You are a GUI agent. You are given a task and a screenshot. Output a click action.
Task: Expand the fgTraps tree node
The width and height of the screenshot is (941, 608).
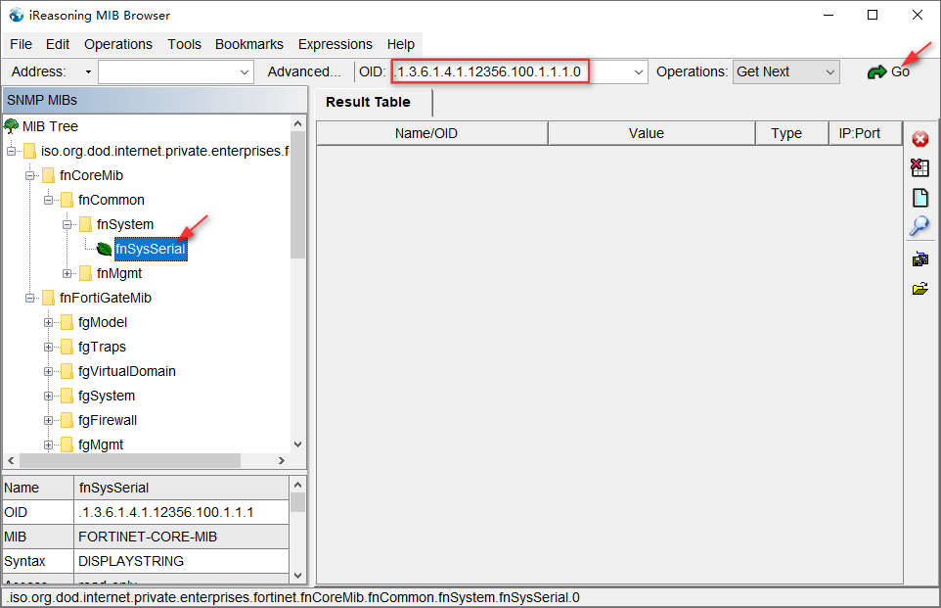pyautogui.click(x=47, y=346)
